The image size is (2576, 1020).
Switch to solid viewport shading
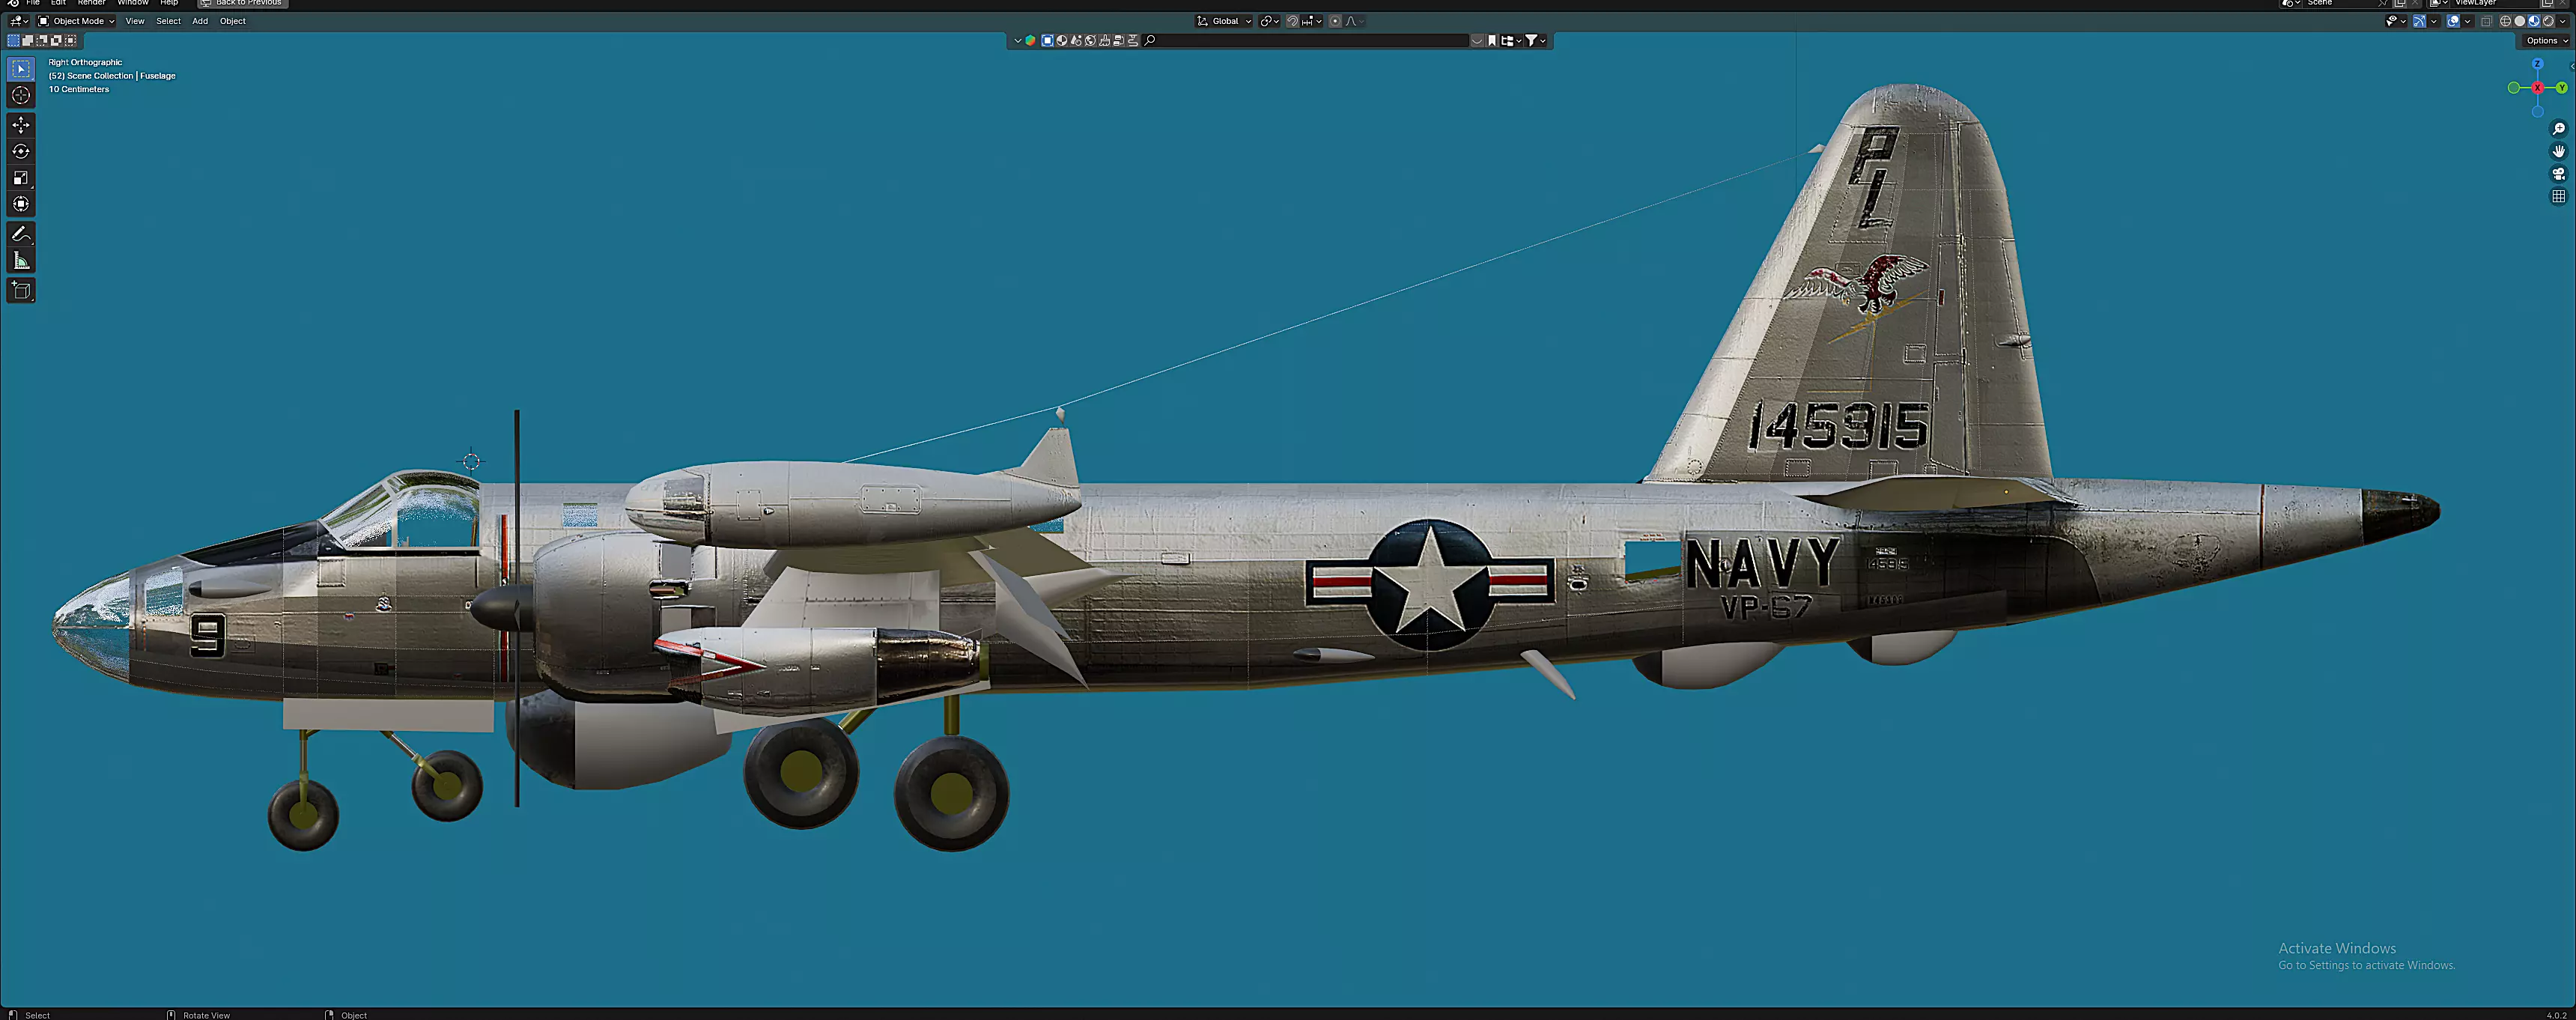click(2520, 21)
